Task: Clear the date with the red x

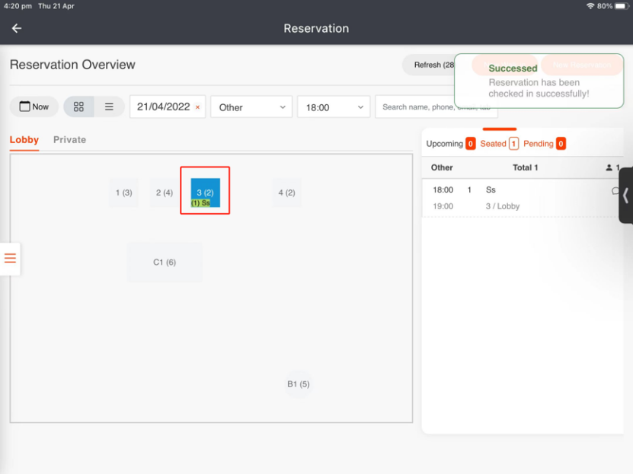Action: [x=198, y=107]
